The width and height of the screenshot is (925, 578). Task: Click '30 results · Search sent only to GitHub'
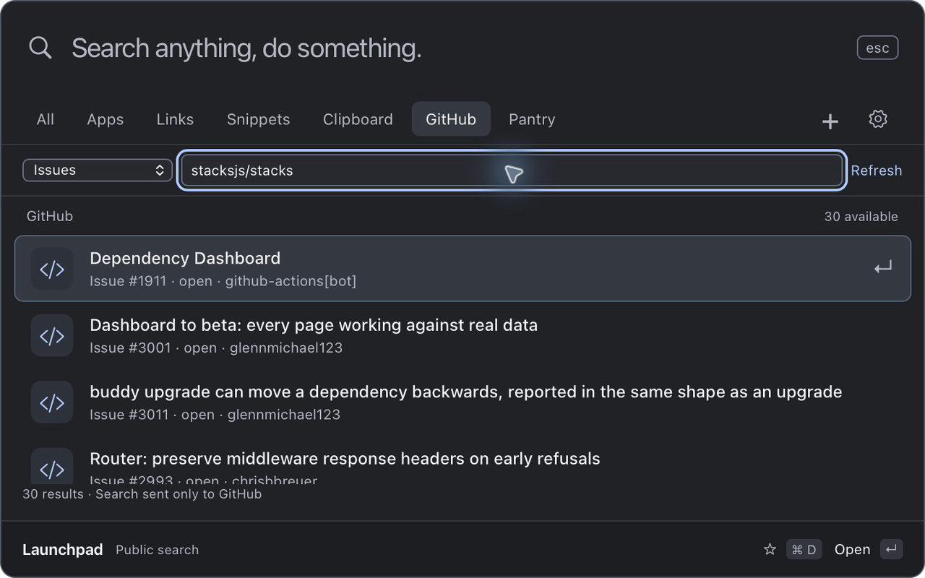pos(142,494)
